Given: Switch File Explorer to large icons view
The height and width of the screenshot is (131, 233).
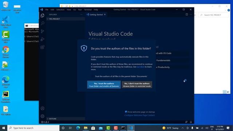Looking at the screenshot, I should pos(228,92).
